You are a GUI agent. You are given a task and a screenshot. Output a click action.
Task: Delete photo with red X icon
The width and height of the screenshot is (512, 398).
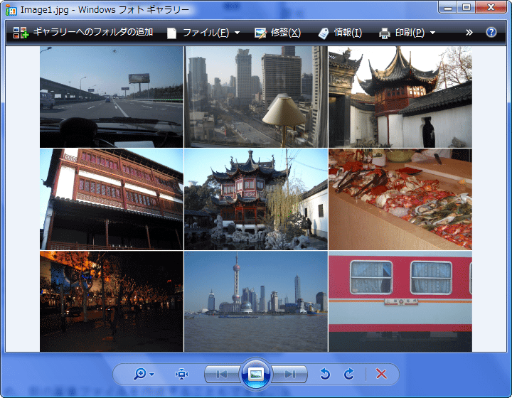pyautogui.click(x=381, y=374)
